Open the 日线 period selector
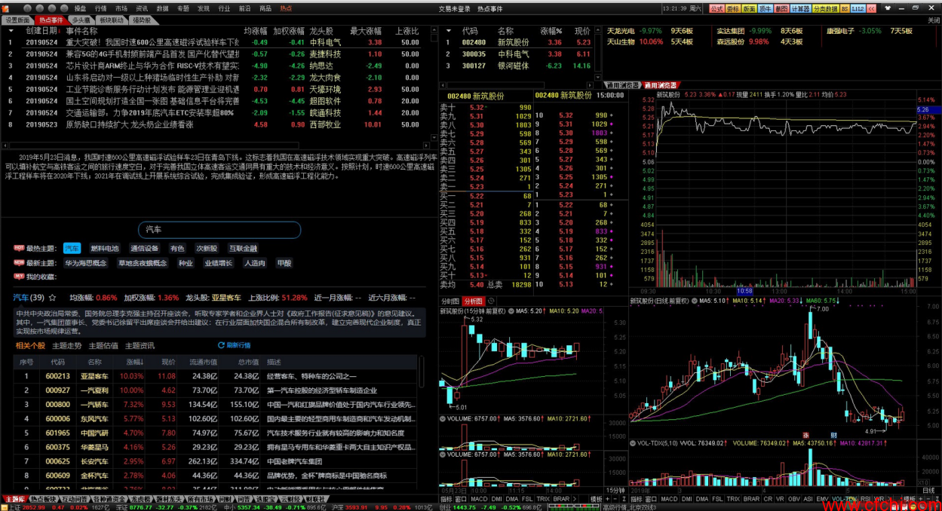 [928, 491]
